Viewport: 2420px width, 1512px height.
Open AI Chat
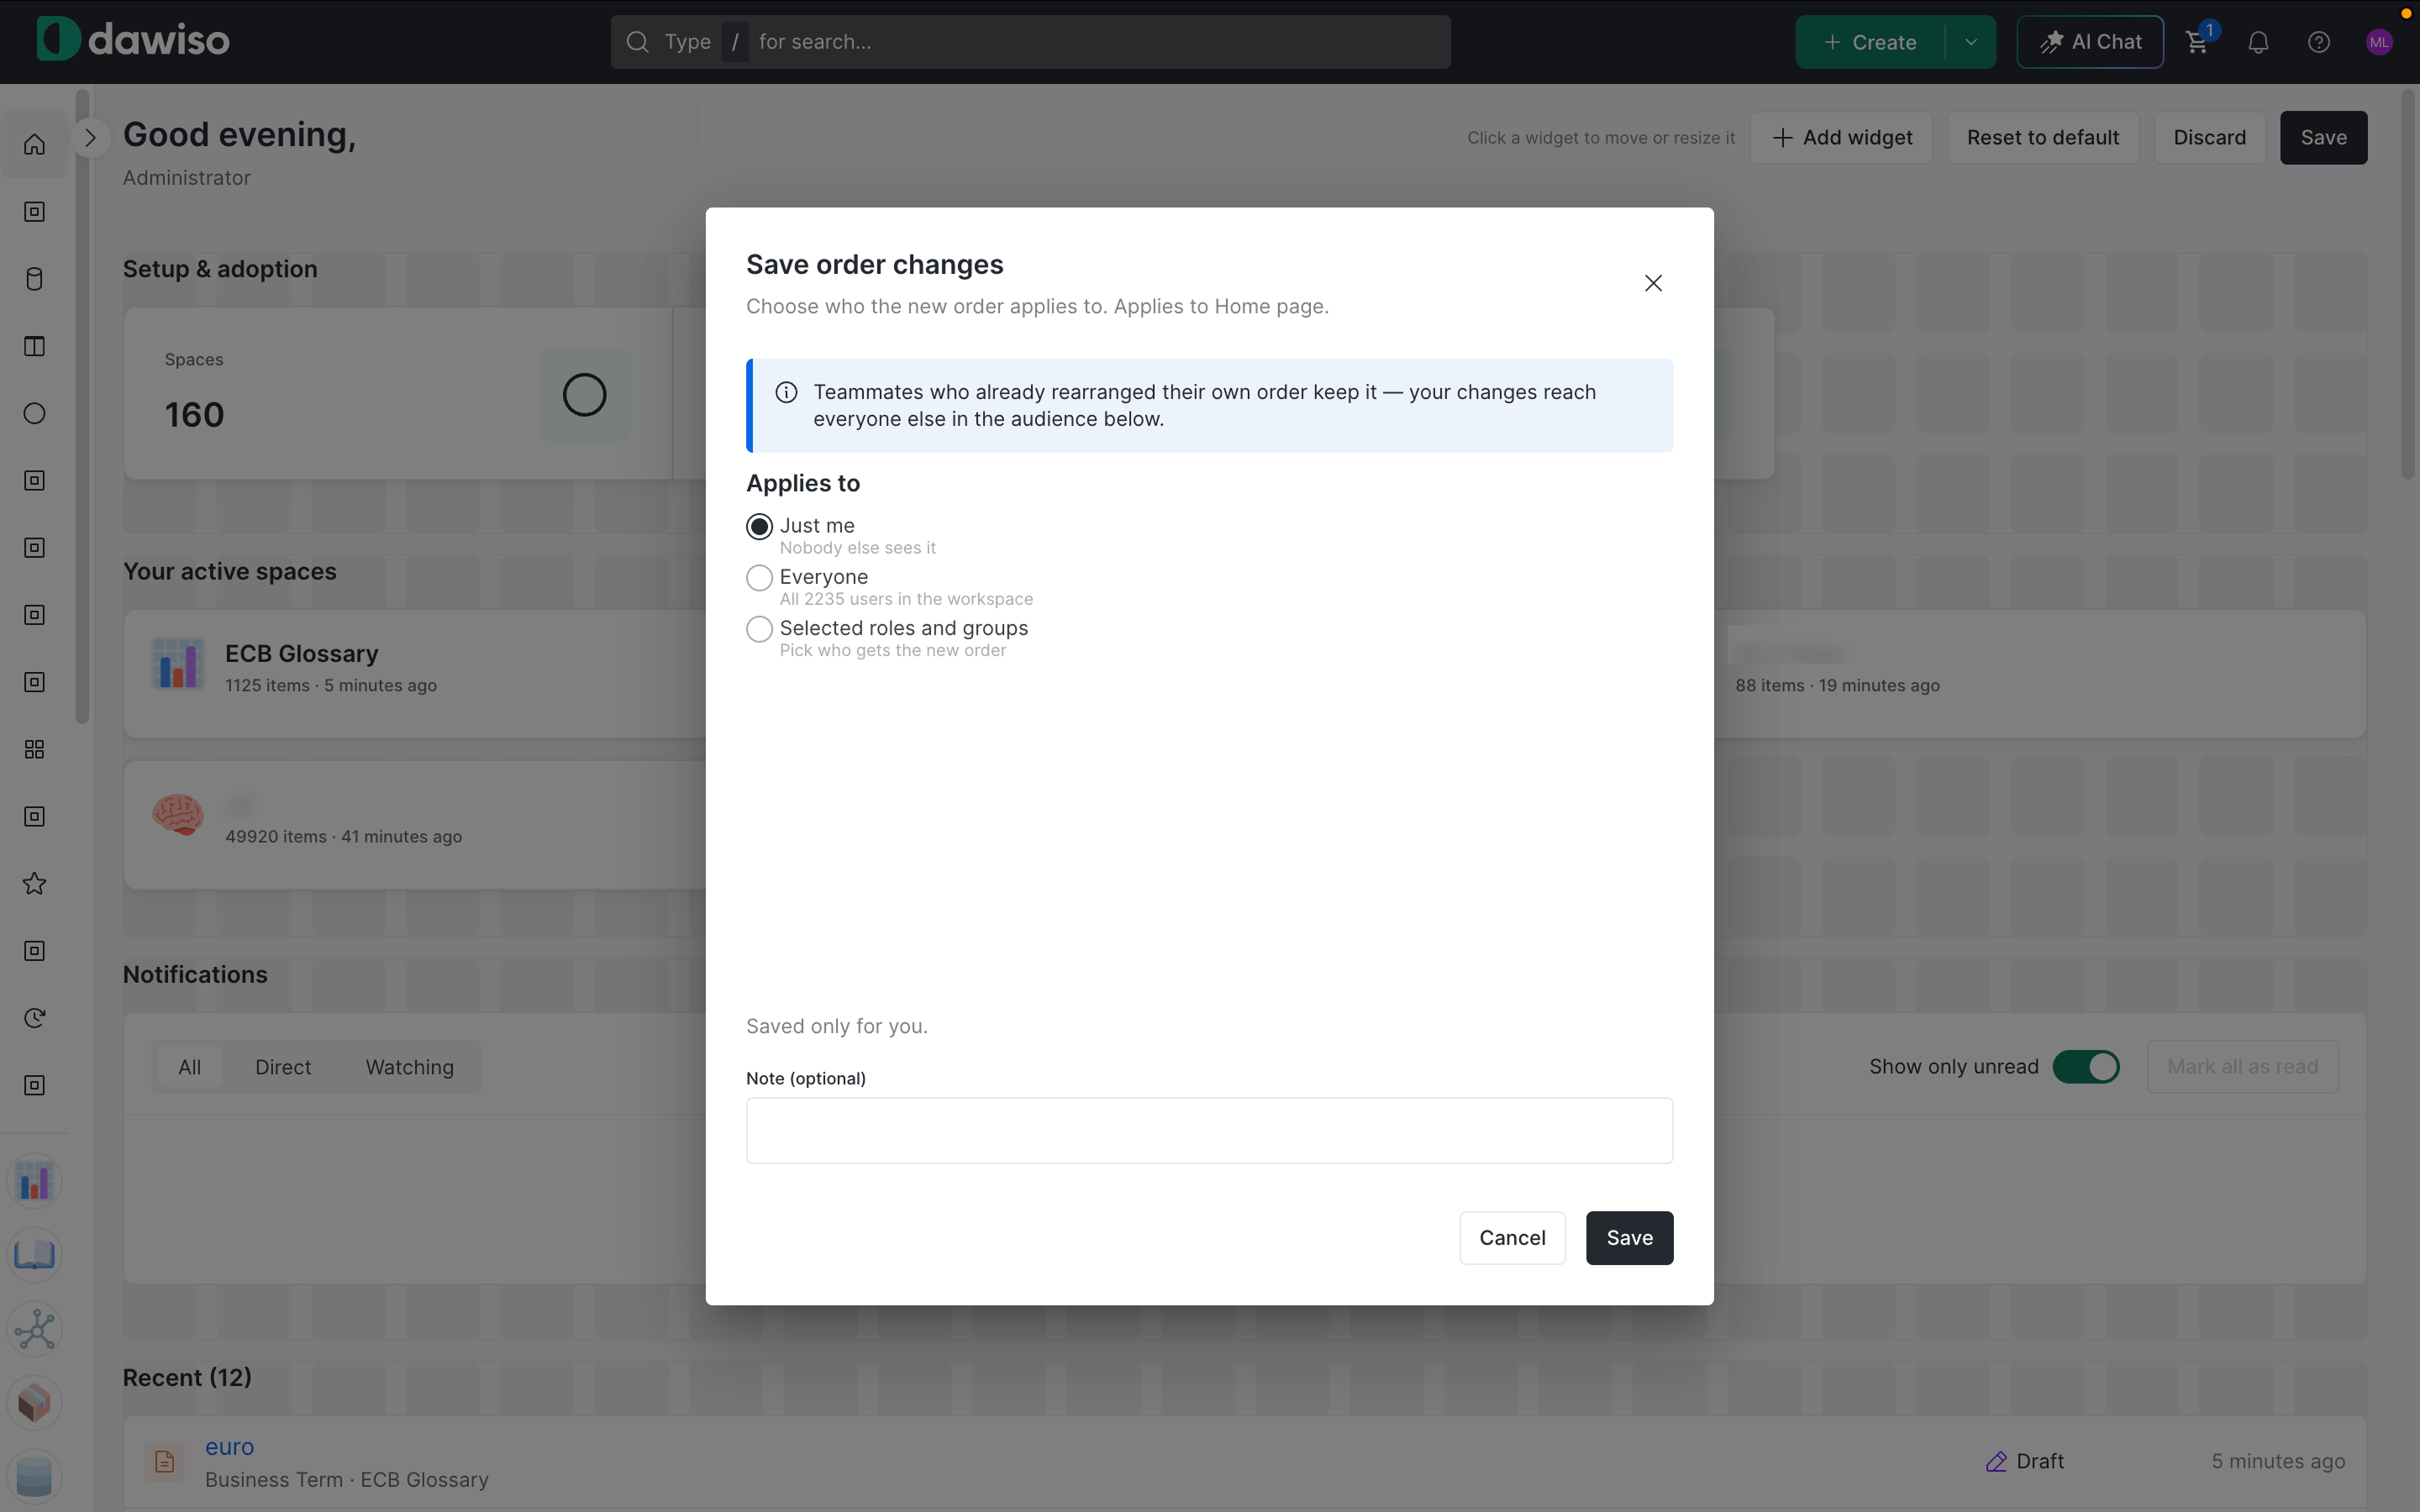[x=2090, y=42]
